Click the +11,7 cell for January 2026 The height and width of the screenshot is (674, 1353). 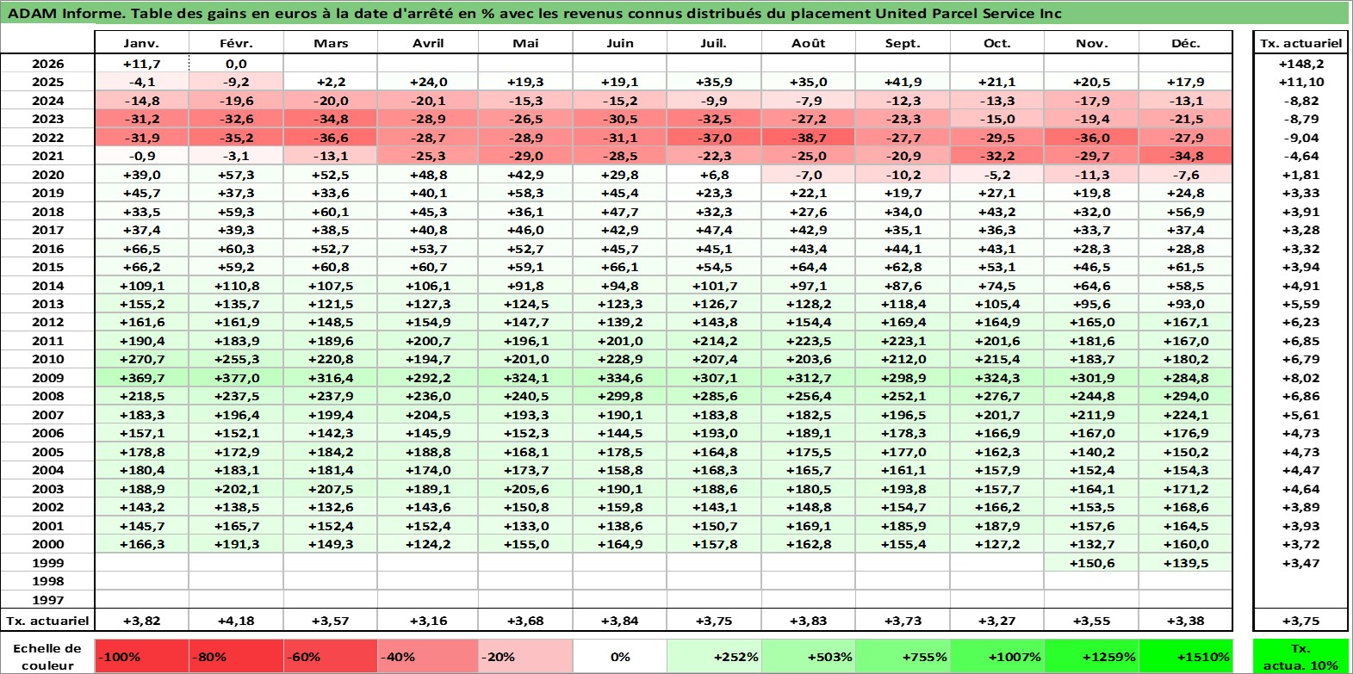coord(141,64)
